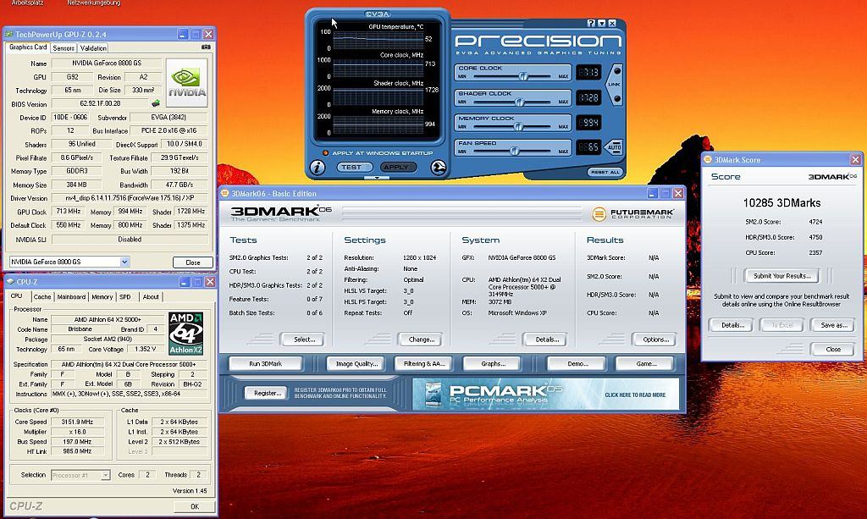Screen dimensions: 867x519
Task: Click the EVGA logo atop the monitor panel
Action: click(378, 14)
